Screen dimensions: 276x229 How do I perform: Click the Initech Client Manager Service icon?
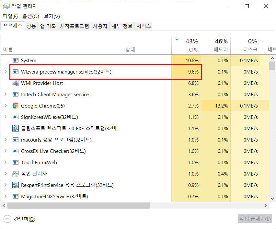[x=16, y=94]
